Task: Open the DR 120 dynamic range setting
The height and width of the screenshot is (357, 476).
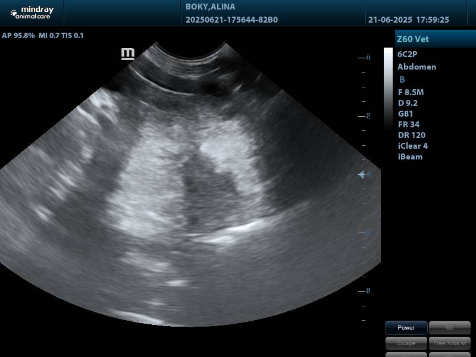Action: [x=411, y=135]
